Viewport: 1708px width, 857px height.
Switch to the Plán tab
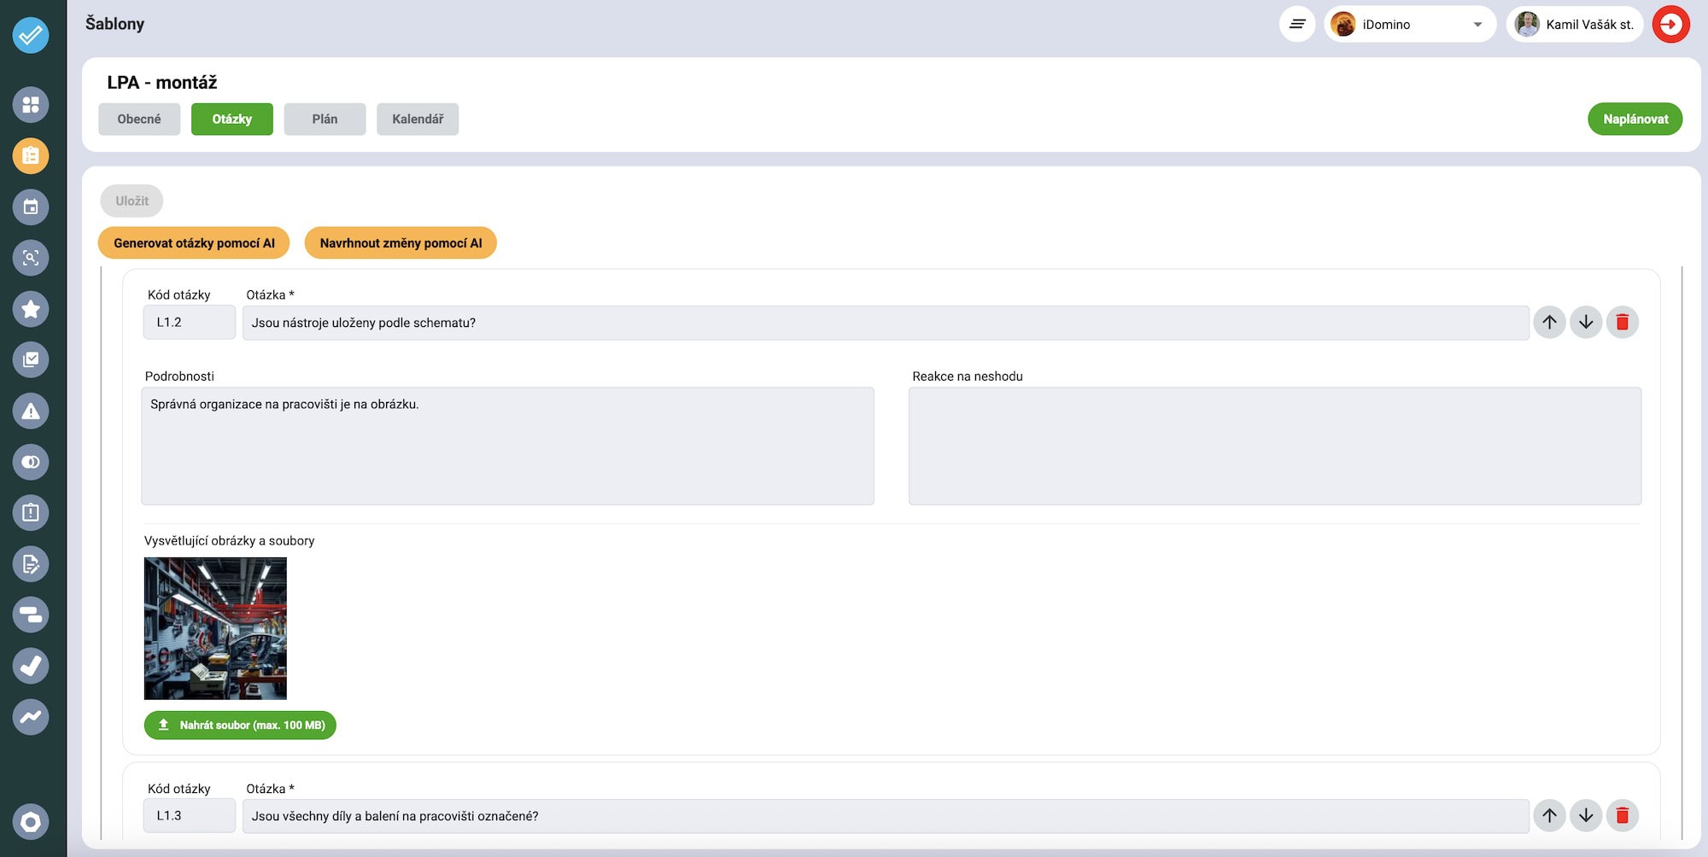click(325, 120)
